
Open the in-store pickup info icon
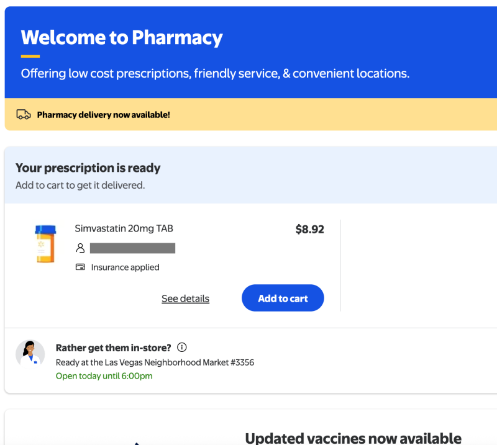182,348
